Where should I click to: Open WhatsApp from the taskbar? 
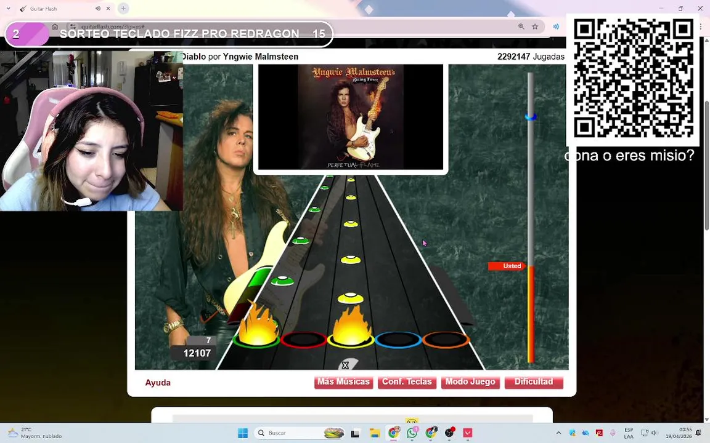pyautogui.click(x=412, y=433)
